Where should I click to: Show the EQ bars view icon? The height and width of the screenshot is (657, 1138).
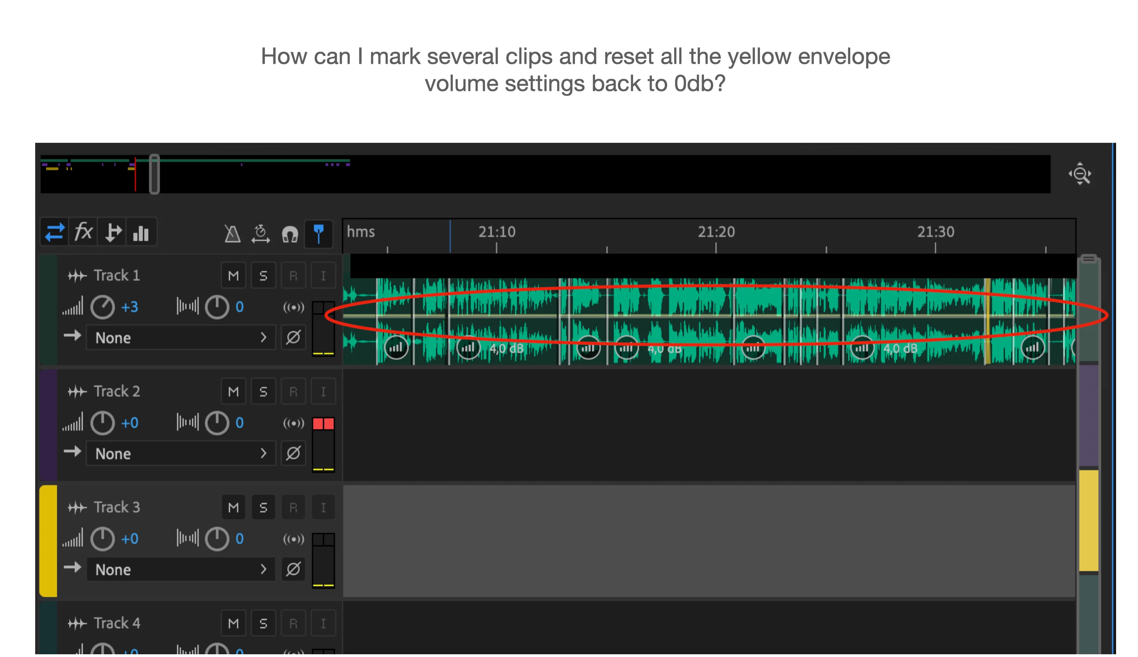click(x=141, y=233)
